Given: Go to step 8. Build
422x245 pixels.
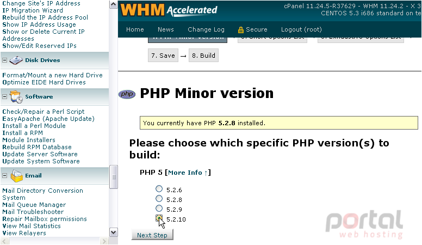Looking at the screenshot, I should pos(203,56).
